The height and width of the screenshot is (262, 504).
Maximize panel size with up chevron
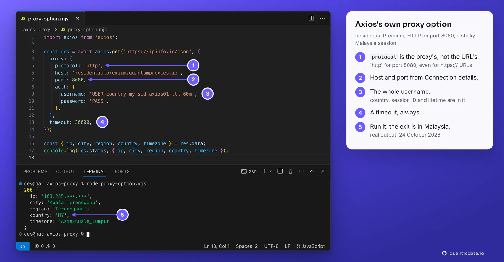(x=312, y=171)
